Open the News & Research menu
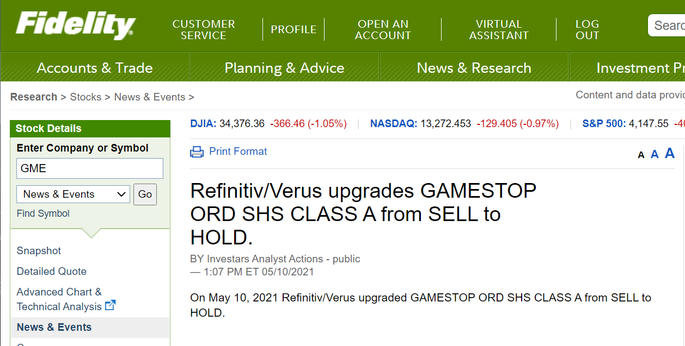 point(474,68)
